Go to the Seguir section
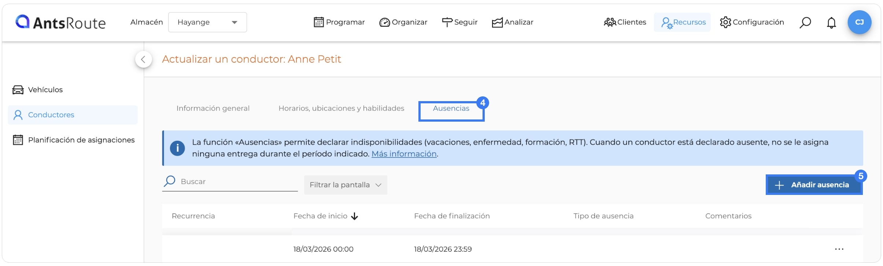This screenshot has height=266, width=883. [459, 22]
